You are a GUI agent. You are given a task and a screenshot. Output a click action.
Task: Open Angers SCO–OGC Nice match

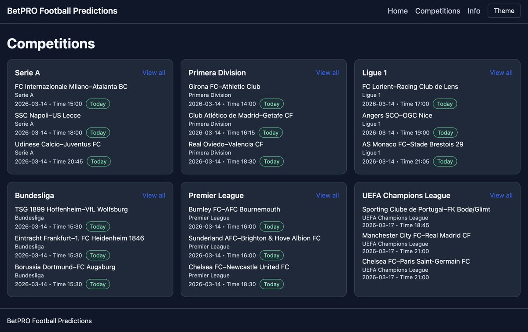point(397,115)
